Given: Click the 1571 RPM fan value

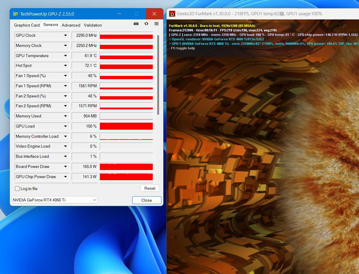Looking at the screenshot, I should 85,106.
